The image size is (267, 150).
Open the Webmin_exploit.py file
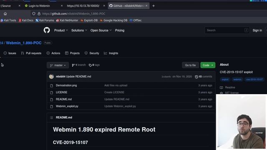tap(67, 106)
